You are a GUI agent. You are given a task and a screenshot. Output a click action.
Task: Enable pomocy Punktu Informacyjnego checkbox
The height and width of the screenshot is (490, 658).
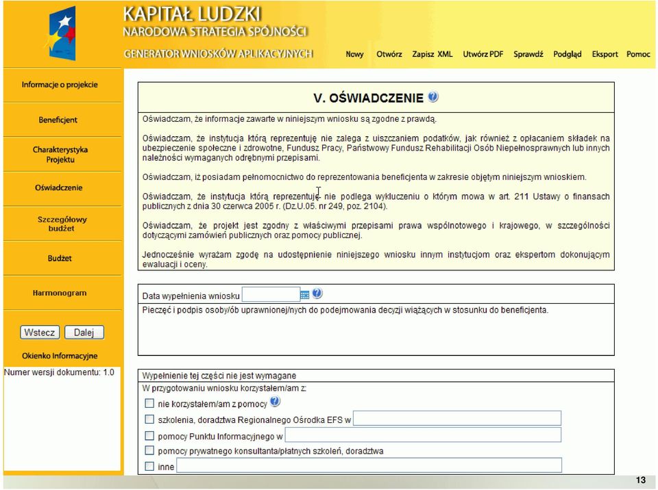[149, 435]
